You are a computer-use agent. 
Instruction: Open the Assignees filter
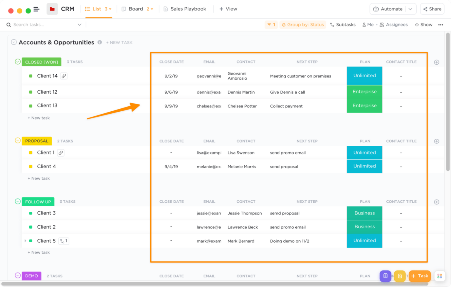(393, 25)
